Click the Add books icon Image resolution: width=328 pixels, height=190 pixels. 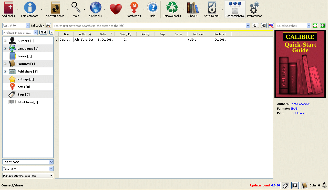tap(8, 8)
